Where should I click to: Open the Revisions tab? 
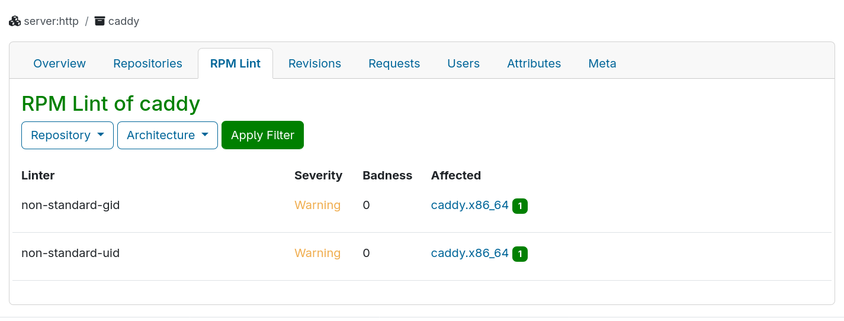click(x=315, y=63)
